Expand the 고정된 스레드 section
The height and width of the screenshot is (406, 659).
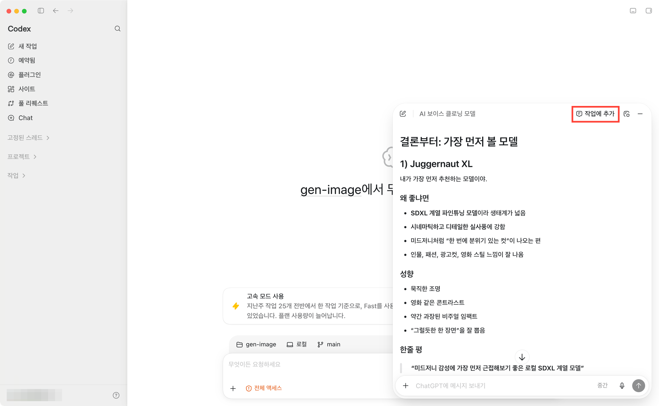coord(28,138)
